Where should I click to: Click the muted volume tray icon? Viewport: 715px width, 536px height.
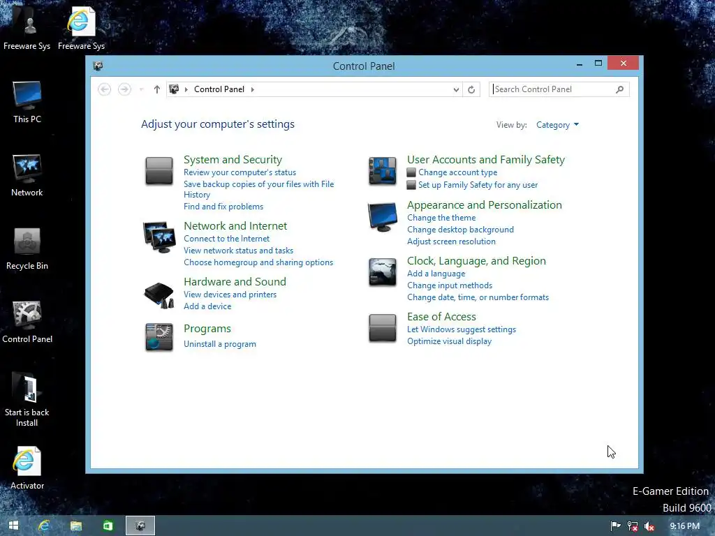[649, 526]
